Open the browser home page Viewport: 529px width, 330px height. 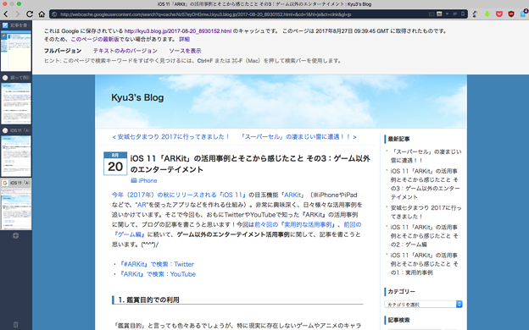[42, 14]
